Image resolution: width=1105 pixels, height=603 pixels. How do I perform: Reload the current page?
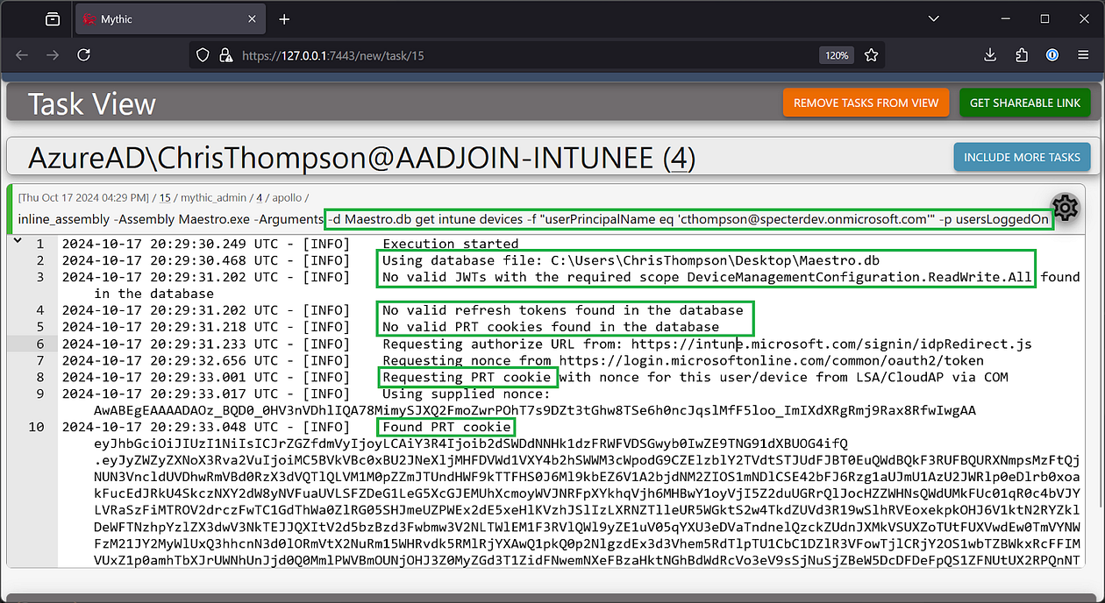84,55
